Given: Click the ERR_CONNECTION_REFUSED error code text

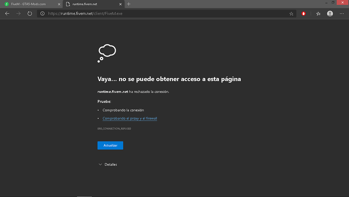Looking at the screenshot, I should (114, 128).
